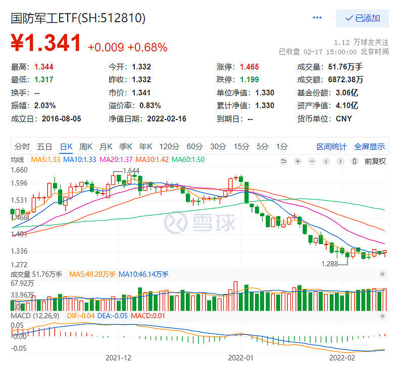The width and height of the screenshot is (404, 365).
Task: Toggle the candlestick style icon
Action: (355, 161)
